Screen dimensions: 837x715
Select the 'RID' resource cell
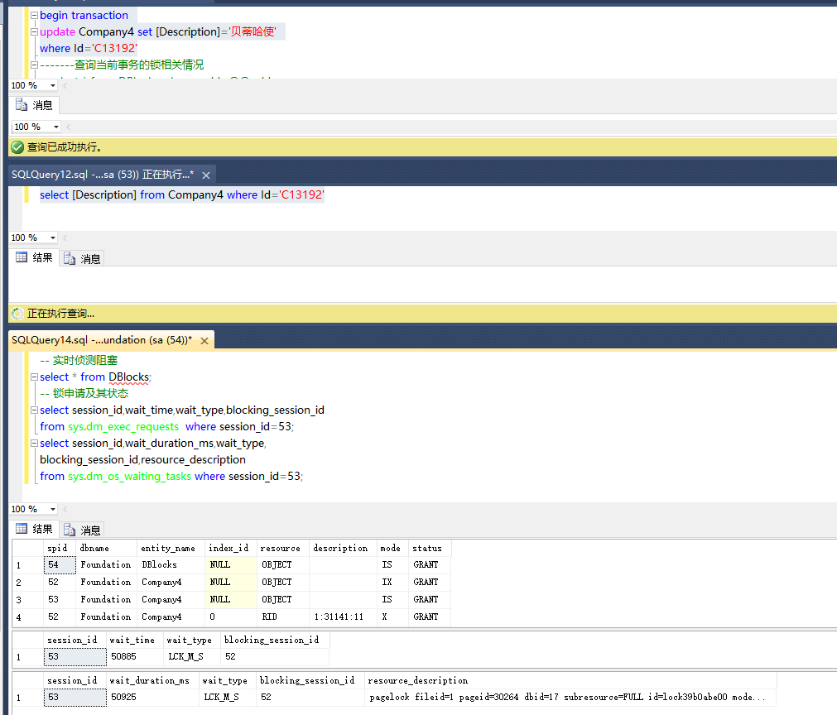[283, 617]
